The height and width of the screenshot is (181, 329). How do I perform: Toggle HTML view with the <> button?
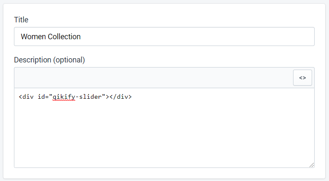click(302, 78)
